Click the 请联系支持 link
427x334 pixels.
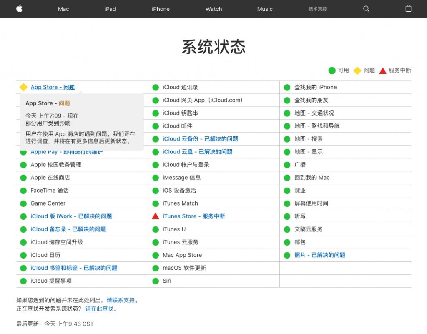tap(121, 300)
